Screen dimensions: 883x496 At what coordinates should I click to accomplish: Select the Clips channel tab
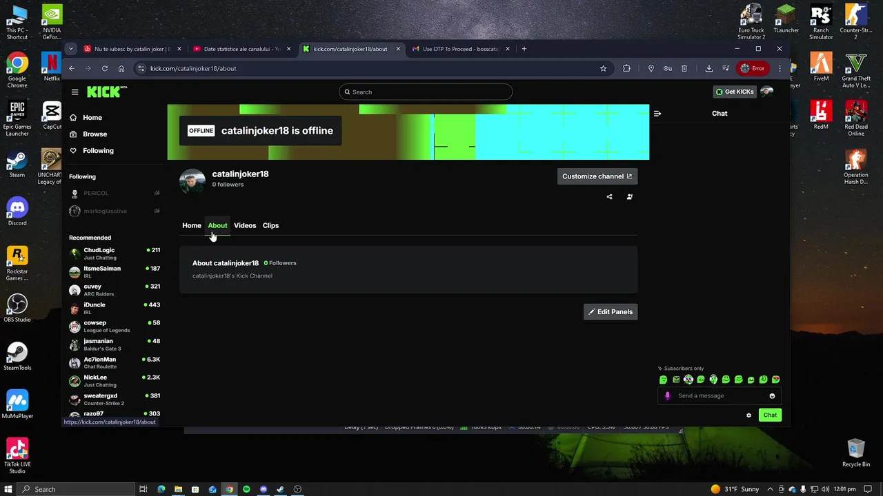coord(270,225)
